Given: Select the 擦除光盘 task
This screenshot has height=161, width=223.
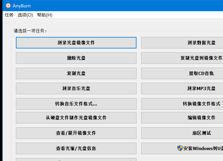Looking at the screenshot, I should click(76, 58).
